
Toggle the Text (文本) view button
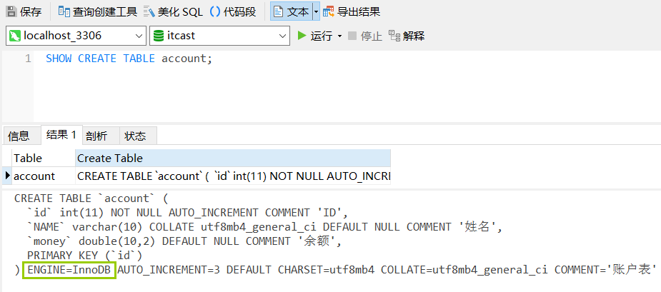click(x=292, y=11)
